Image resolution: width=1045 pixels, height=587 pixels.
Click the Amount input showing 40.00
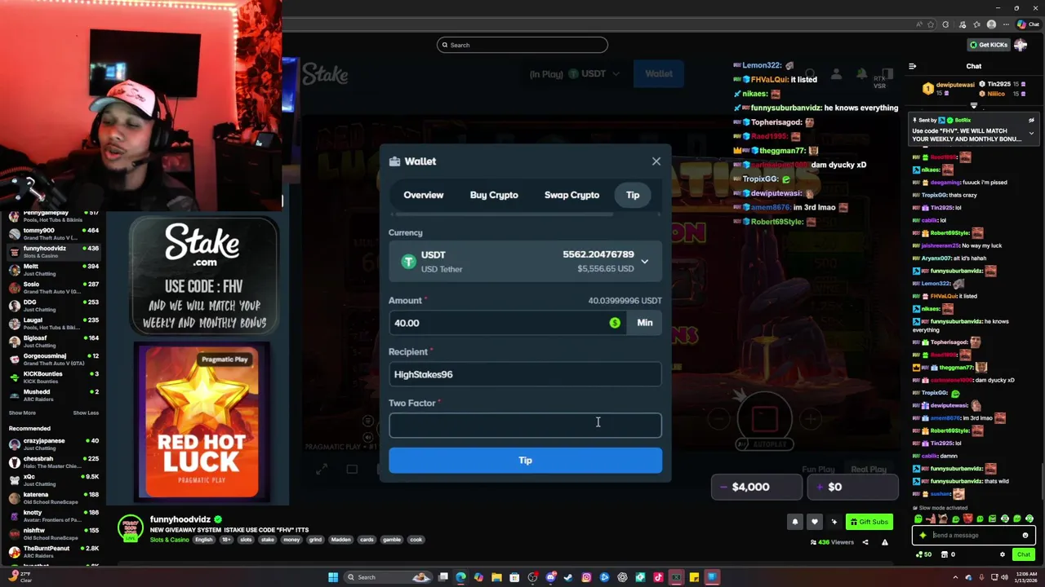point(507,323)
